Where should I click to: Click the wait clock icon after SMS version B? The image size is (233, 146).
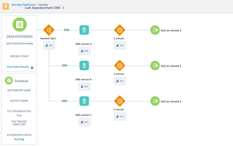tap(120, 65)
